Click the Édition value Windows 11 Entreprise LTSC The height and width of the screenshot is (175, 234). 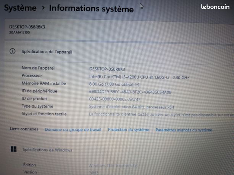(x=114, y=165)
